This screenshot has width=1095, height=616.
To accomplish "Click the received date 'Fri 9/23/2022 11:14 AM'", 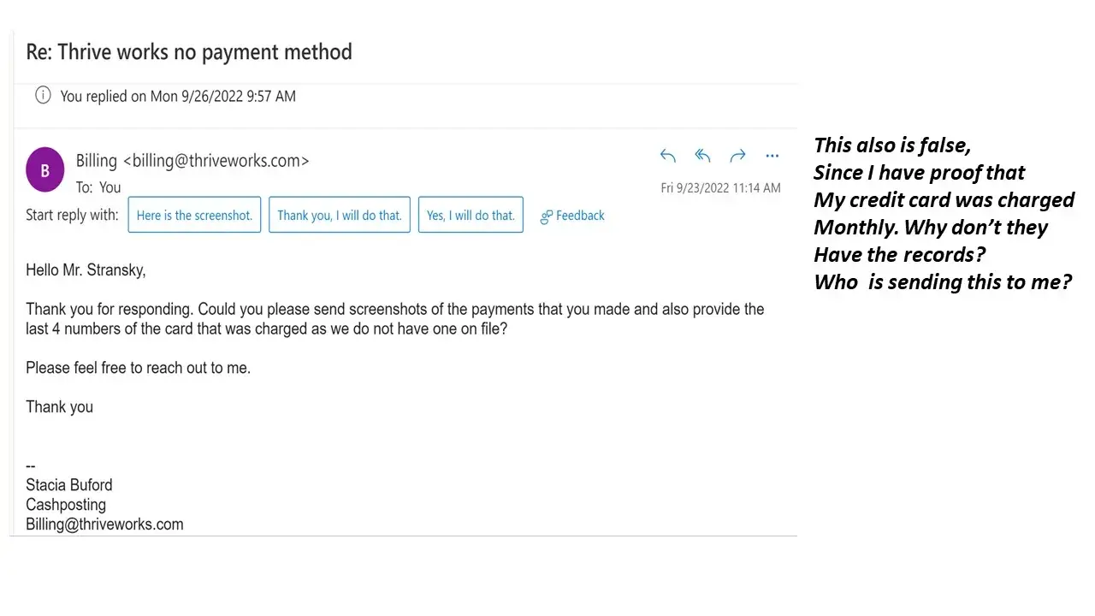I will click(720, 188).
